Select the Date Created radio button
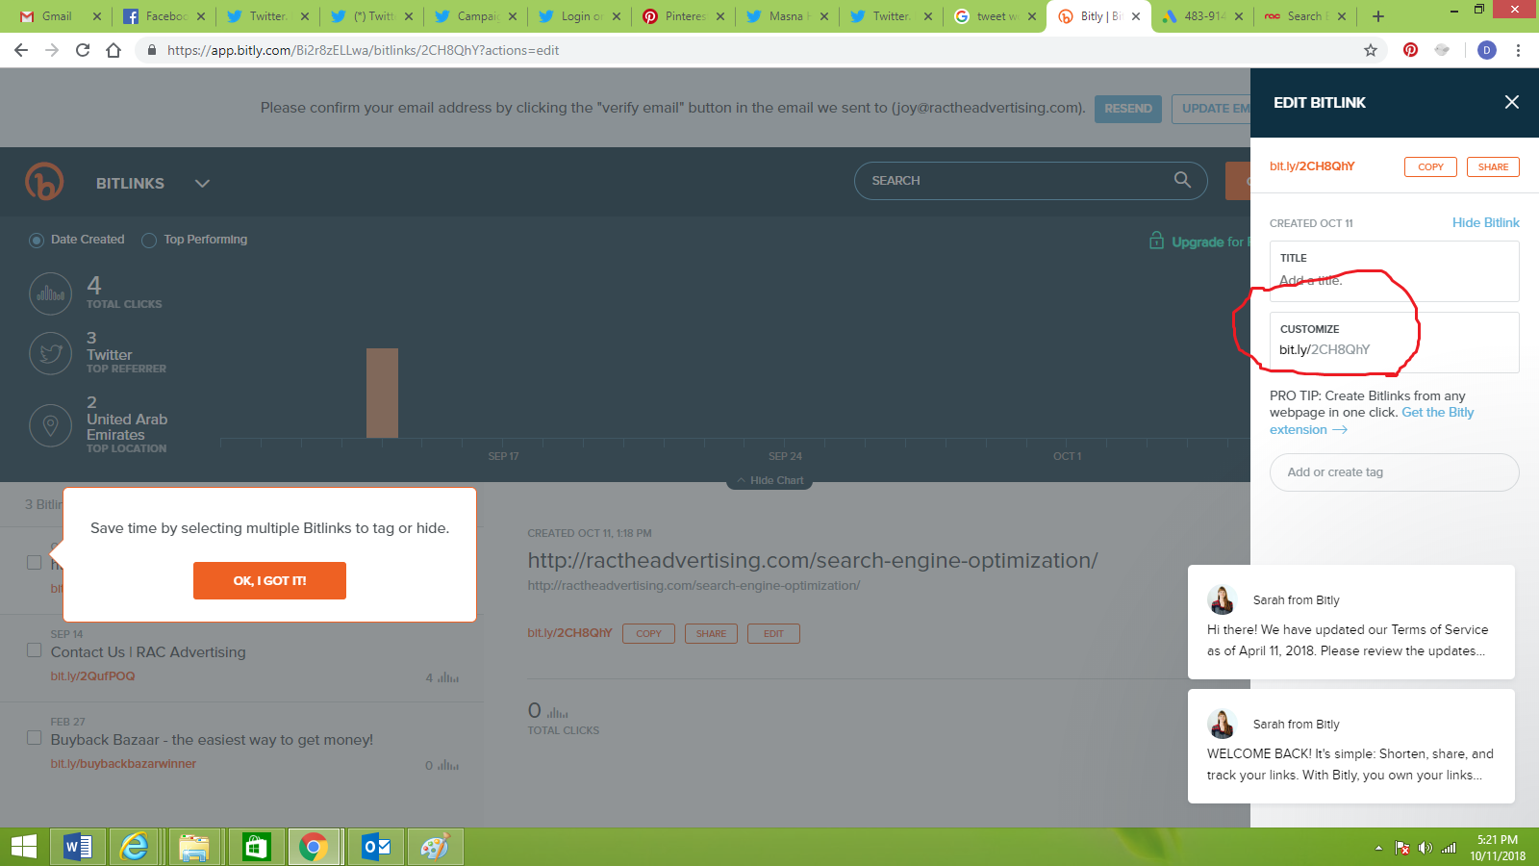This screenshot has height=866, width=1539. click(x=37, y=241)
